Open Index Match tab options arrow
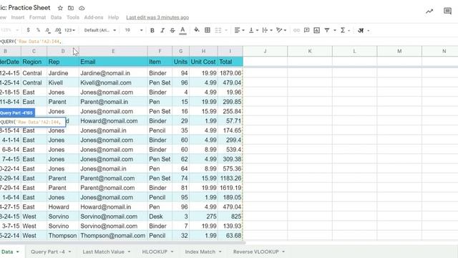Viewport: 458px width, 258px height. [220, 252]
